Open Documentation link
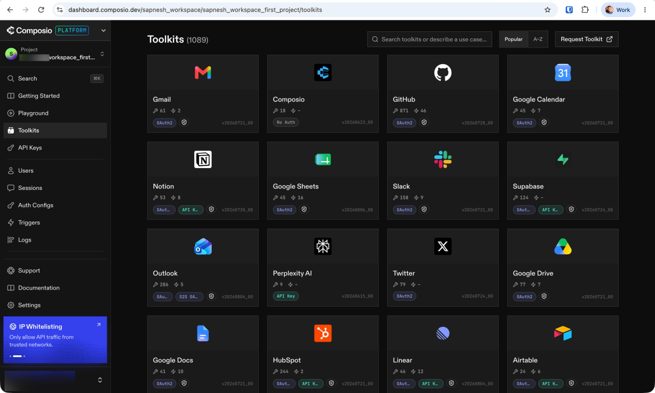 [x=55, y=288]
